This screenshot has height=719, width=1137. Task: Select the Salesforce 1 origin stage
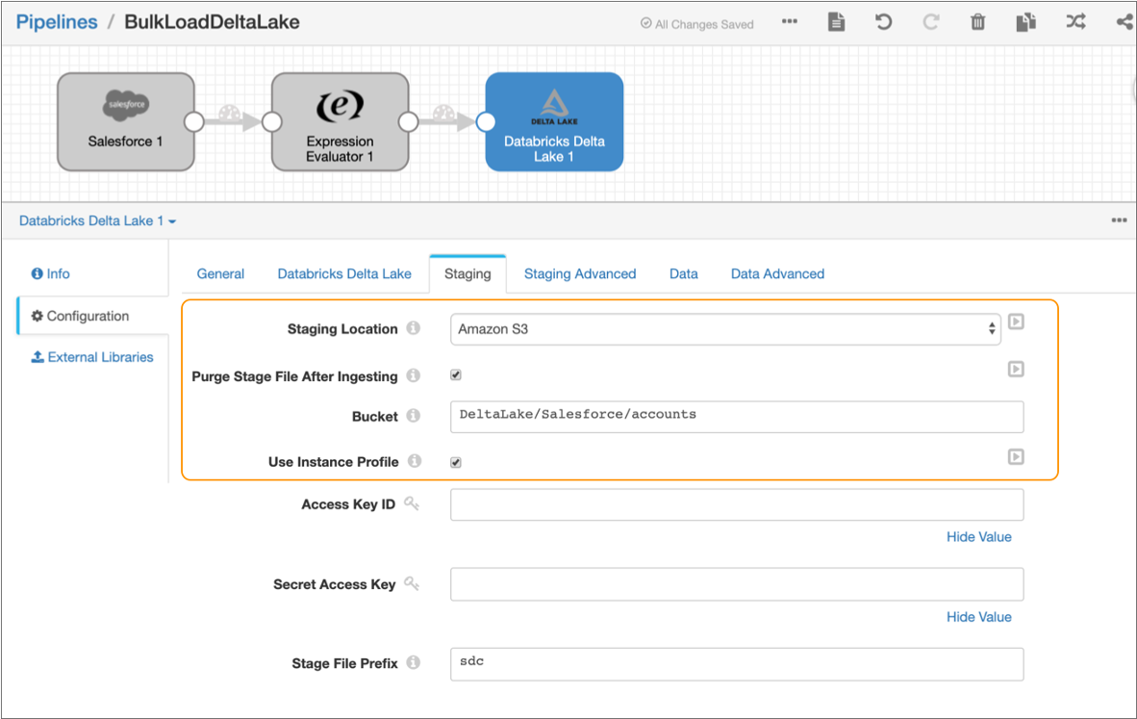pyautogui.click(x=125, y=121)
